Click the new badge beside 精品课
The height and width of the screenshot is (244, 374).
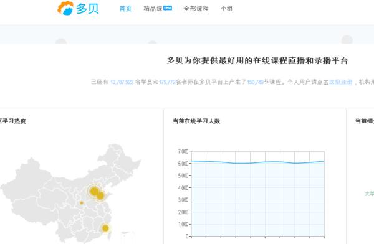pyautogui.click(x=168, y=8)
